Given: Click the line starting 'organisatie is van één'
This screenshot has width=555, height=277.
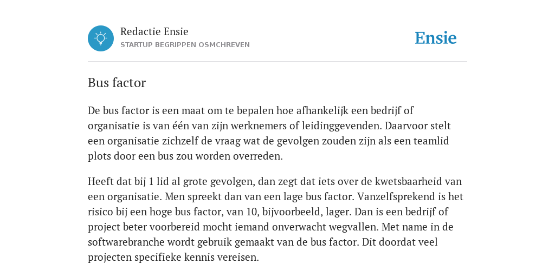Looking at the screenshot, I should point(269,126).
